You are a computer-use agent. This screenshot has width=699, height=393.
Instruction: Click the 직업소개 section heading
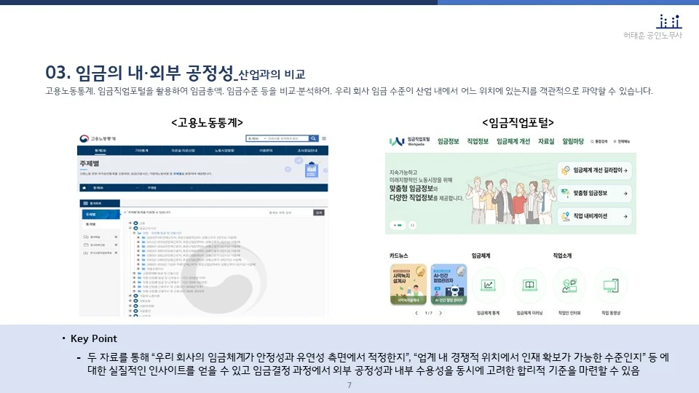(562, 255)
